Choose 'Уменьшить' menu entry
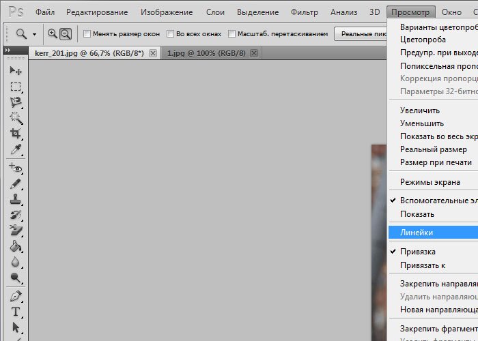The width and height of the screenshot is (478, 341). [x=433, y=123]
